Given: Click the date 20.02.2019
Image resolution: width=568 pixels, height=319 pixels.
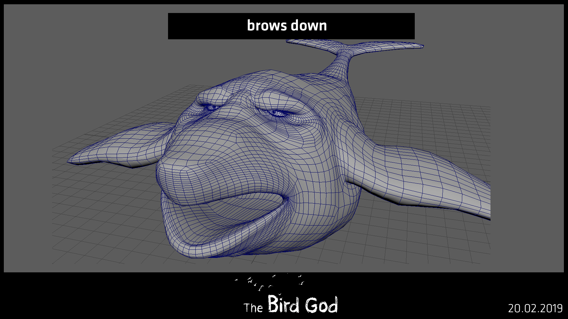Looking at the screenshot, I should 535,308.
